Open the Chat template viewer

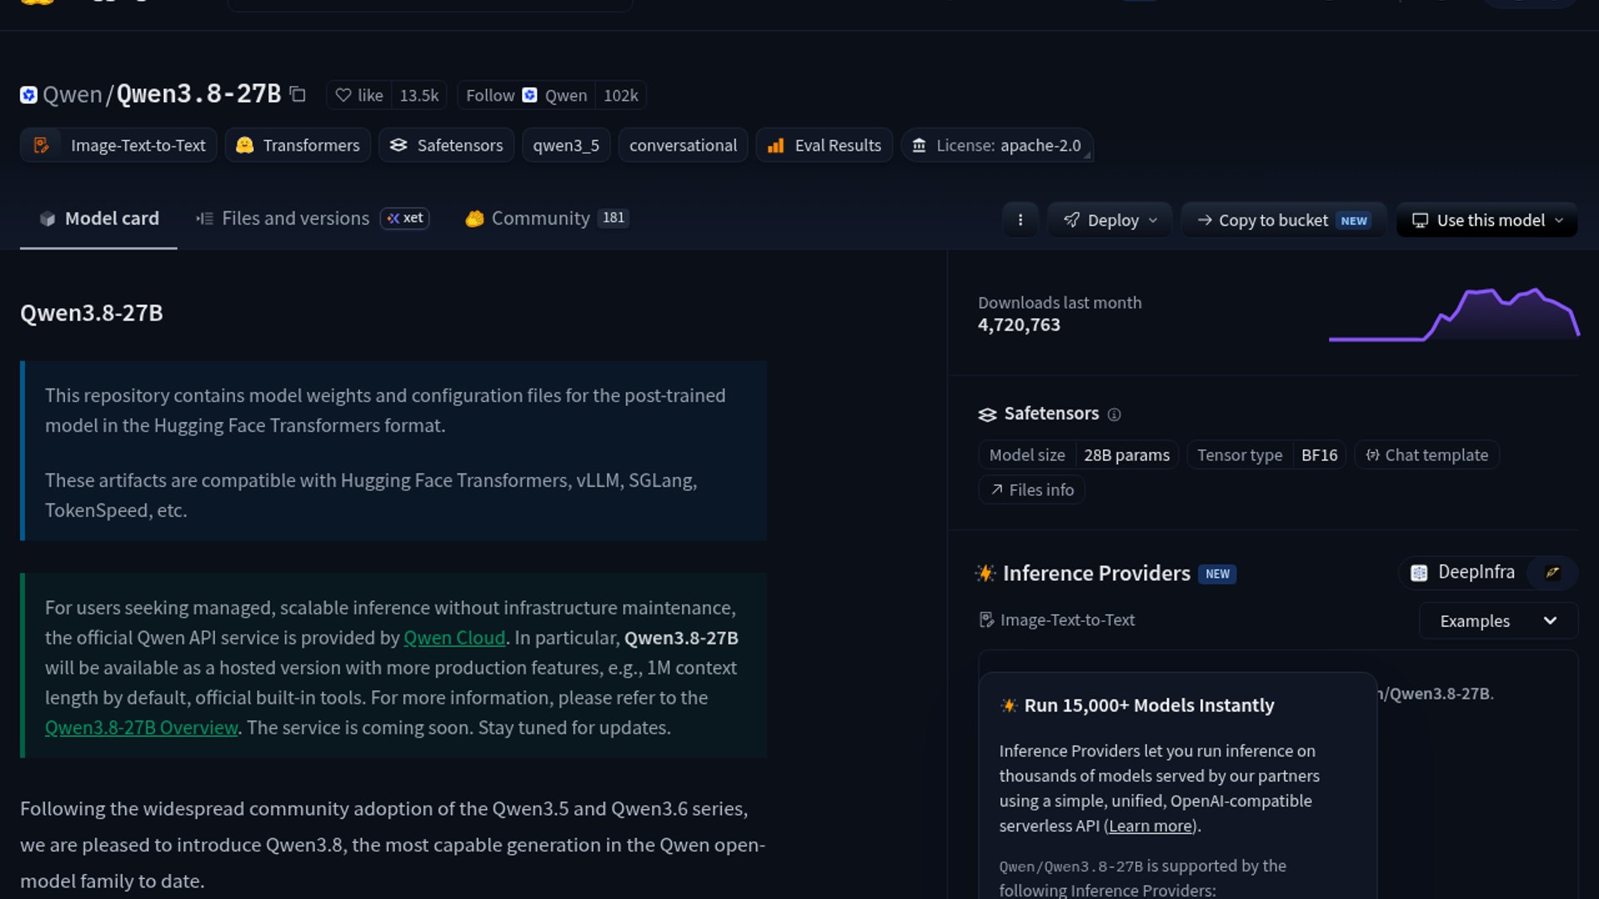[1427, 455]
